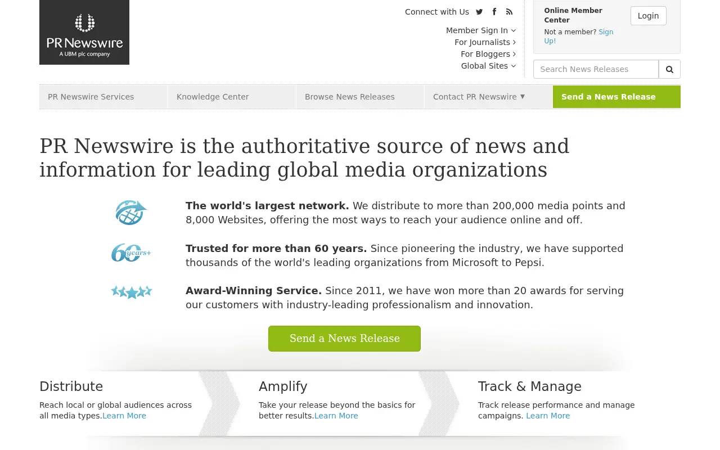Click the Connect with Us text

coord(437,12)
